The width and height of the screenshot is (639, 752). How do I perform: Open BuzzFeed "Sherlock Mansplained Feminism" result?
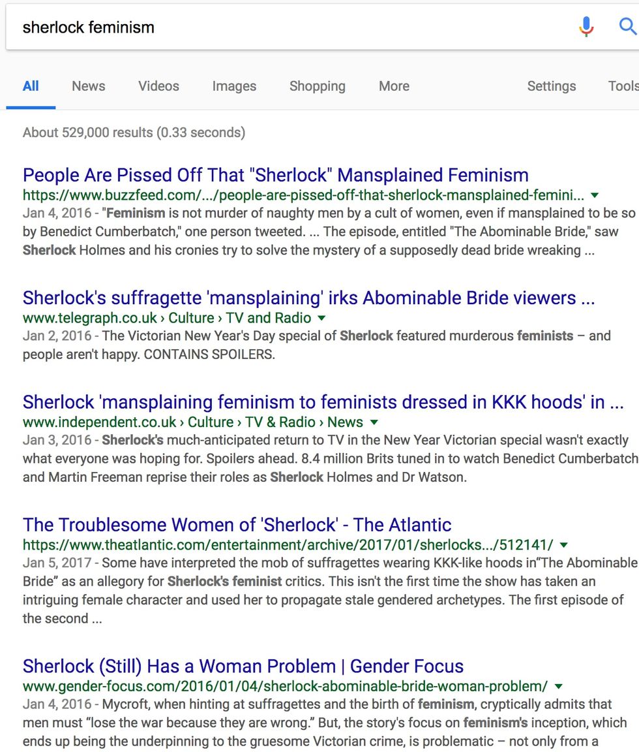click(275, 175)
